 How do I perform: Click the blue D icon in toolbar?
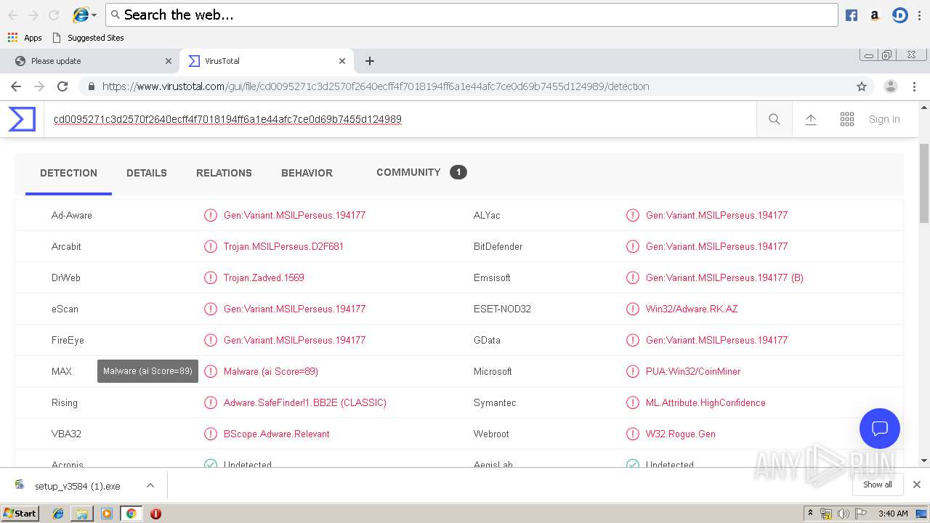pos(900,15)
